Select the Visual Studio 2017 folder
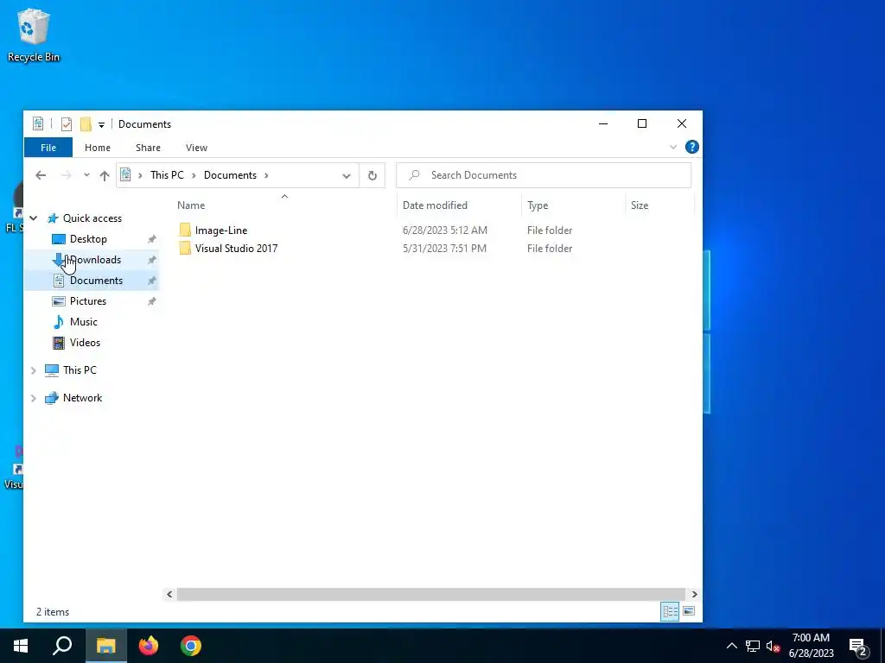The image size is (885, 663). 237,248
